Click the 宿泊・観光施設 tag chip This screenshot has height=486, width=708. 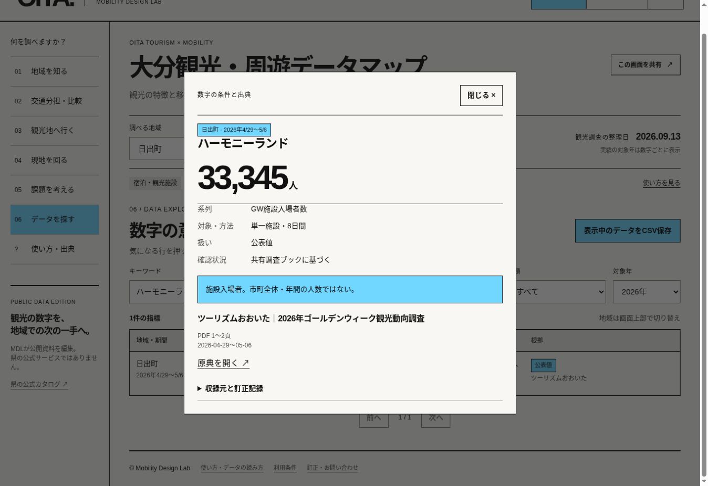155,183
